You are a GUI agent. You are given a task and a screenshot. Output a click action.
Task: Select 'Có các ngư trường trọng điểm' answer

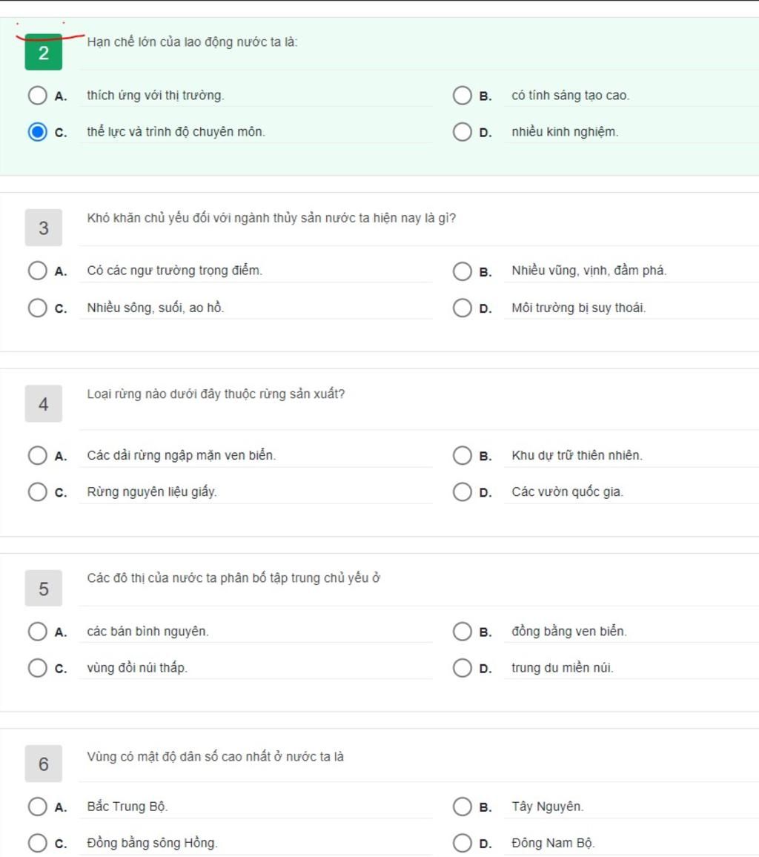point(37,271)
